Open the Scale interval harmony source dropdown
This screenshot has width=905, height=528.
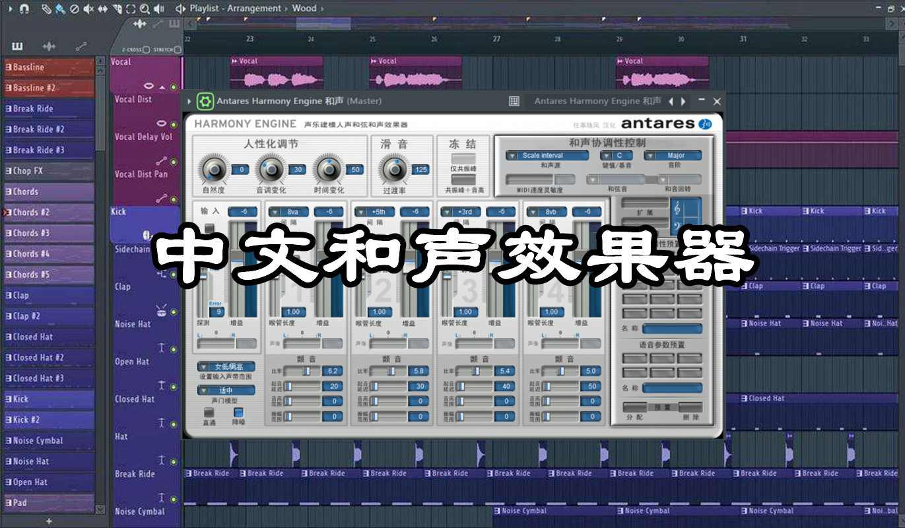[x=547, y=156]
